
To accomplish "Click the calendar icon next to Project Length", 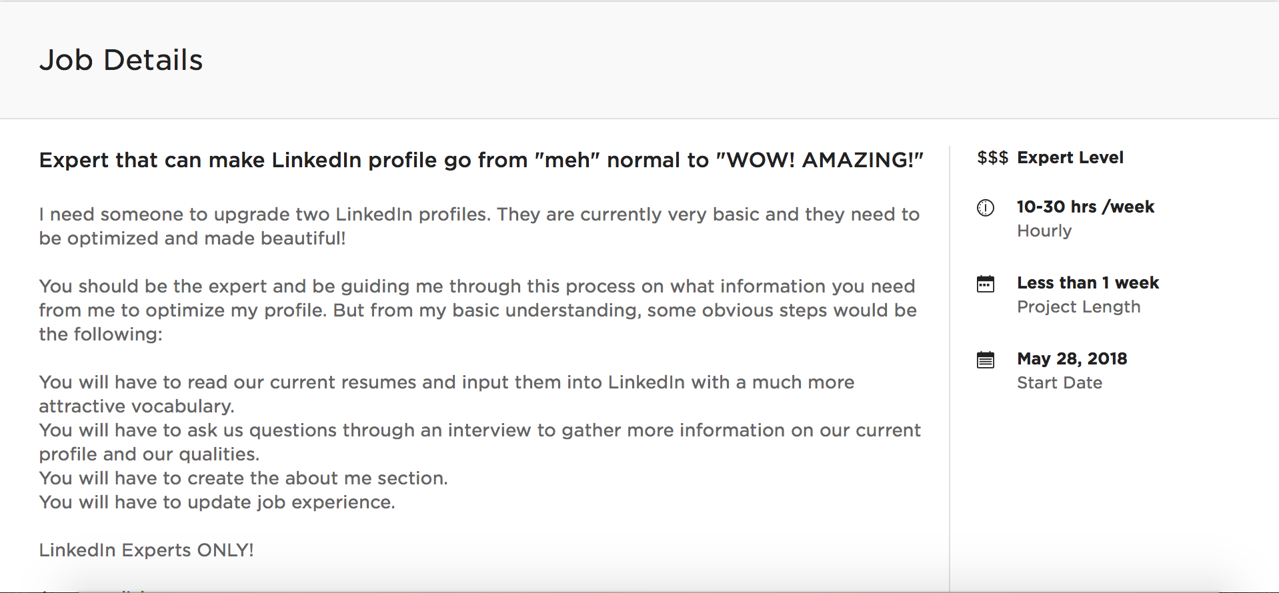I will (986, 284).
